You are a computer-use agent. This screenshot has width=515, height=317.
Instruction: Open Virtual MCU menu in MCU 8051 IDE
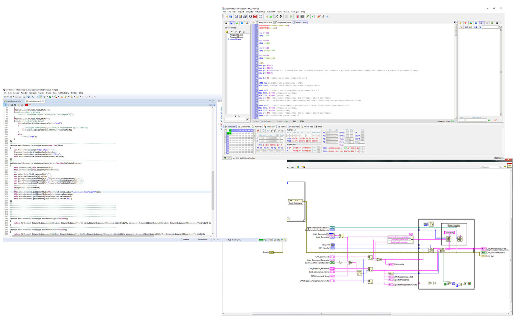point(260,12)
